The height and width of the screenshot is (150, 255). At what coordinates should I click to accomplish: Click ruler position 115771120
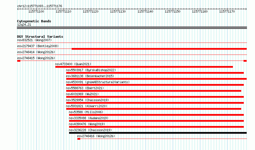(91, 11)
